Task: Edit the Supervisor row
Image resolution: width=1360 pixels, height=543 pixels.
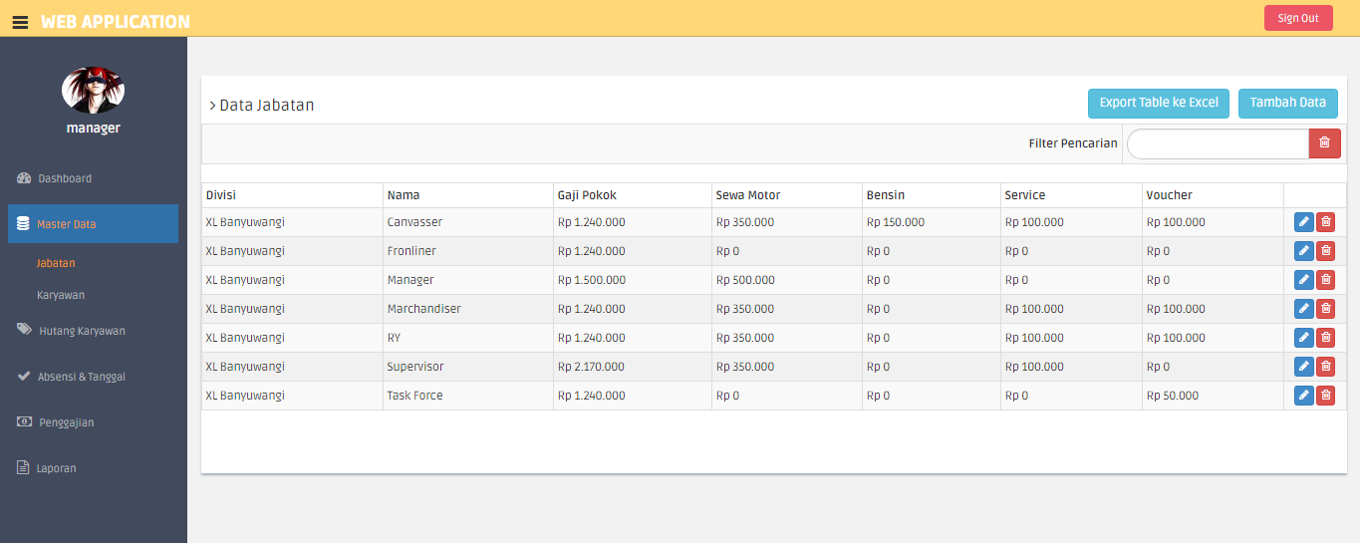Action: click(1303, 367)
